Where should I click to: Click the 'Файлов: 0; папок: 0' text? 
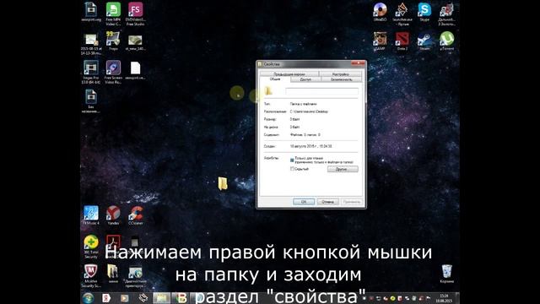[305, 135]
